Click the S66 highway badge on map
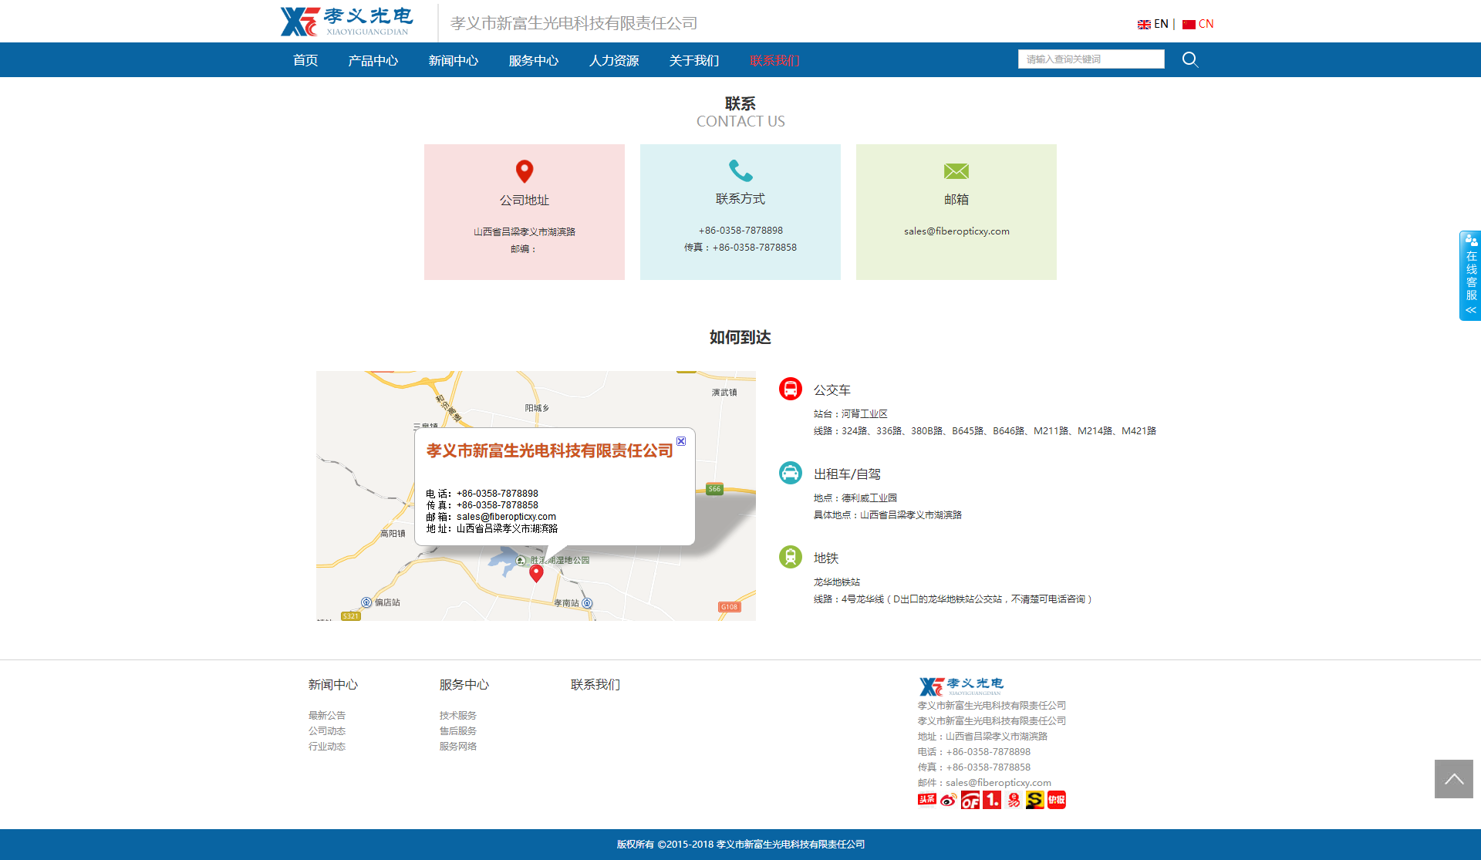The width and height of the screenshot is (1481, 860). pos(714,489)
